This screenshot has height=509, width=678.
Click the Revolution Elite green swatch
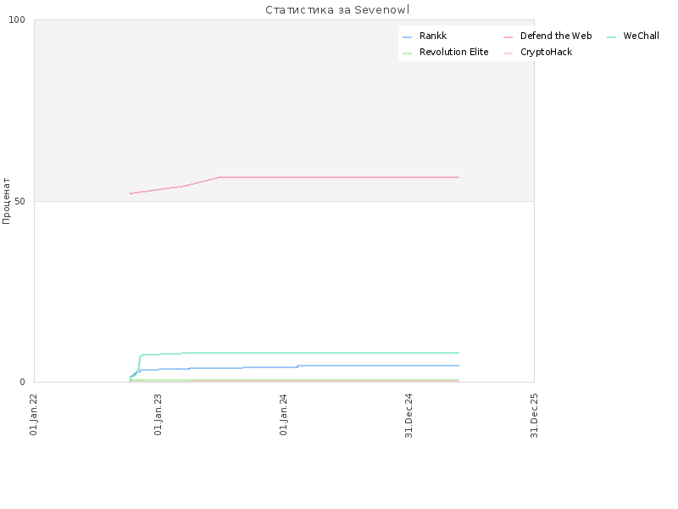coord(407,53)
